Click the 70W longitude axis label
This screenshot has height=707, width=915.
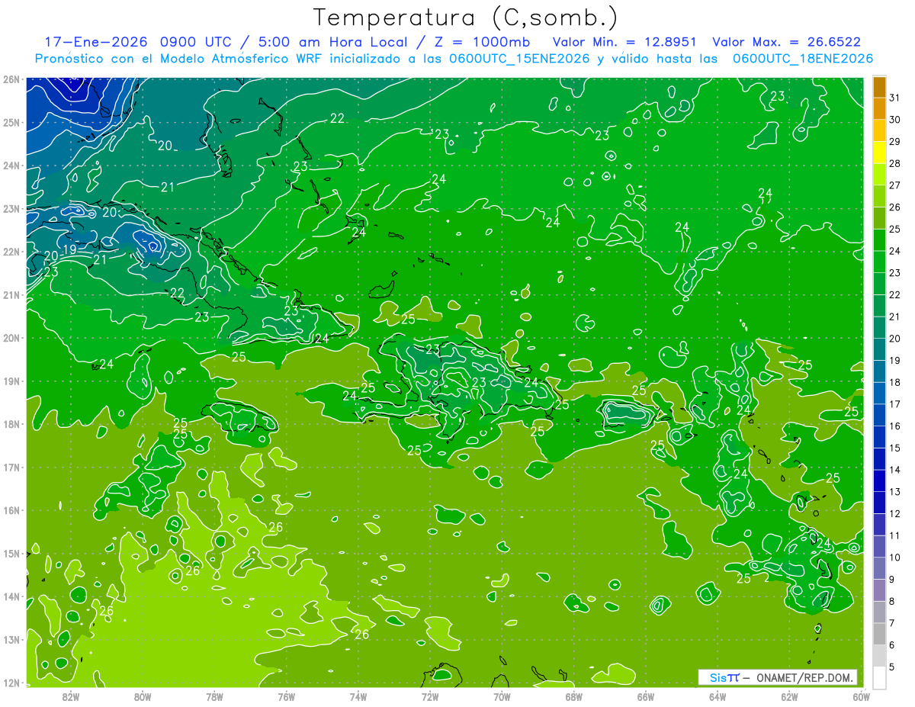502,696
